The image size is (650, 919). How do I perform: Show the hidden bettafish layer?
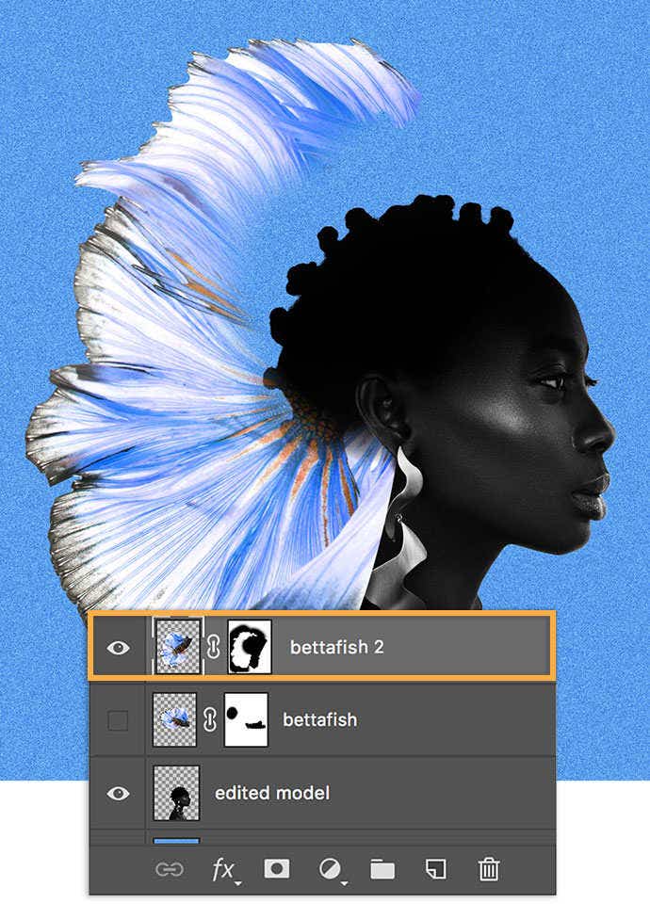pyautogui.click(x=118, y=720)
